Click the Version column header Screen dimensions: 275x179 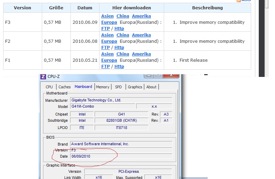click(22, 8)
